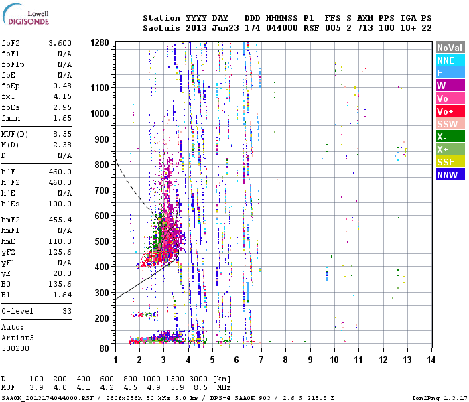The width and height of the screenshot is (469, 402).
Task: Select the SSW salmon legend swatch
Action: (450, 124)
